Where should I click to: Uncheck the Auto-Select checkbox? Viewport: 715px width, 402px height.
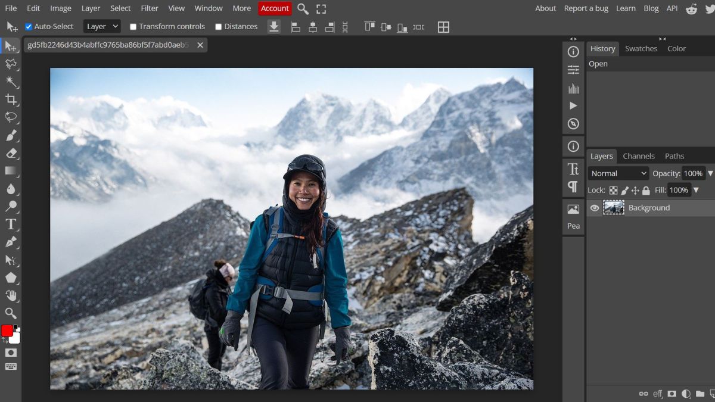29,27
